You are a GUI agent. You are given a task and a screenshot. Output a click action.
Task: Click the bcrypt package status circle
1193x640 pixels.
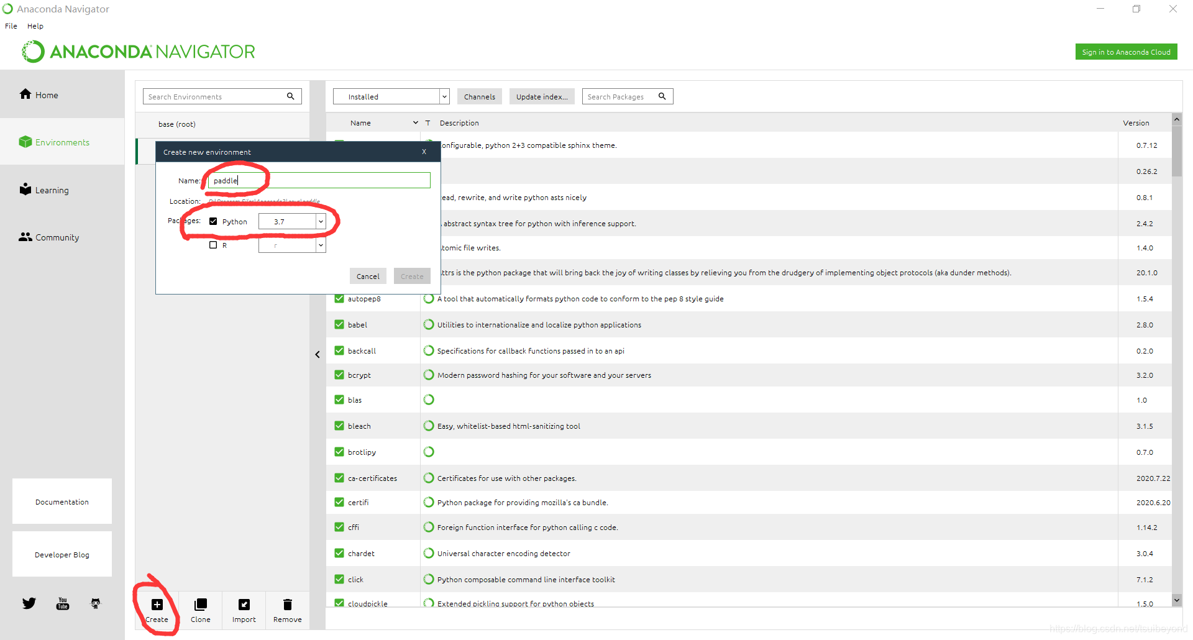coord(429,375)
